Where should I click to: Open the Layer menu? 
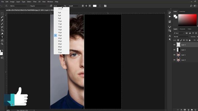tap(18, 2)
